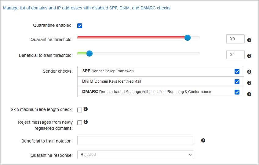Click info icon beside Skip maximum line length
The width and height of the screenshot is (259, 165).
point(86,109)
